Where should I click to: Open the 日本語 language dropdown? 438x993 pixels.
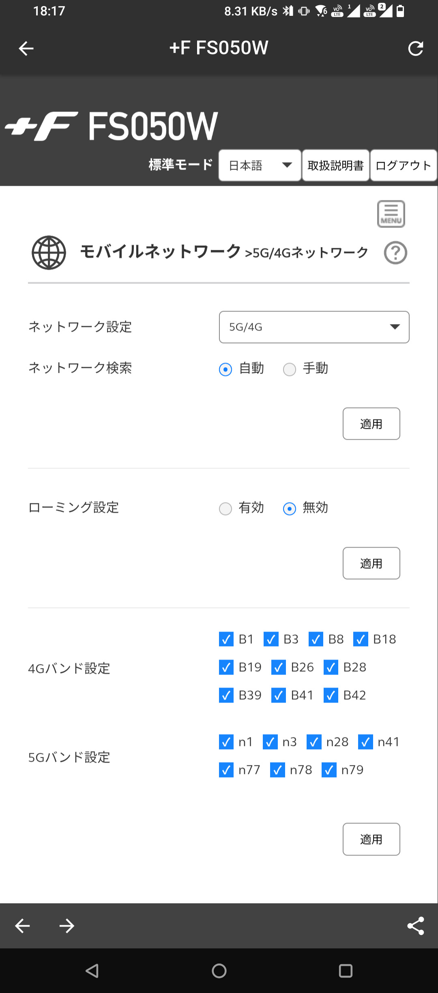pos(260,165)
